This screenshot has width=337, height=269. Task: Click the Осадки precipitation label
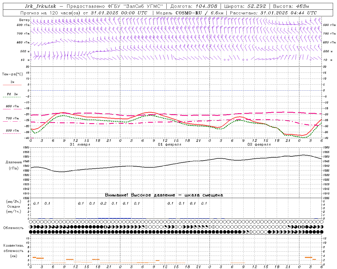point(14,206)
